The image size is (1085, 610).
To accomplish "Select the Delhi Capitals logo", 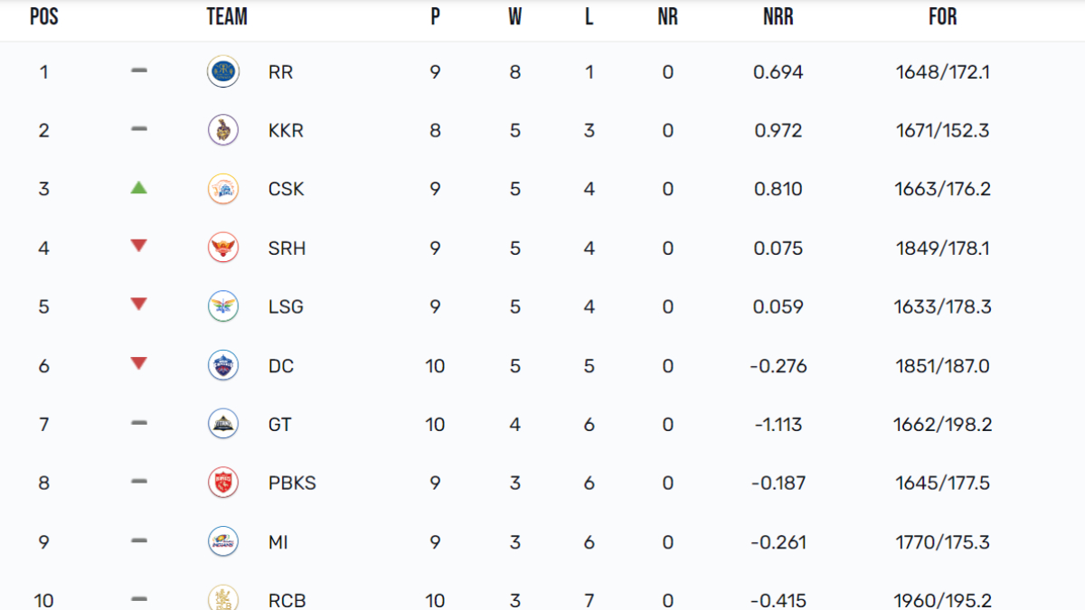I will 223,366.
